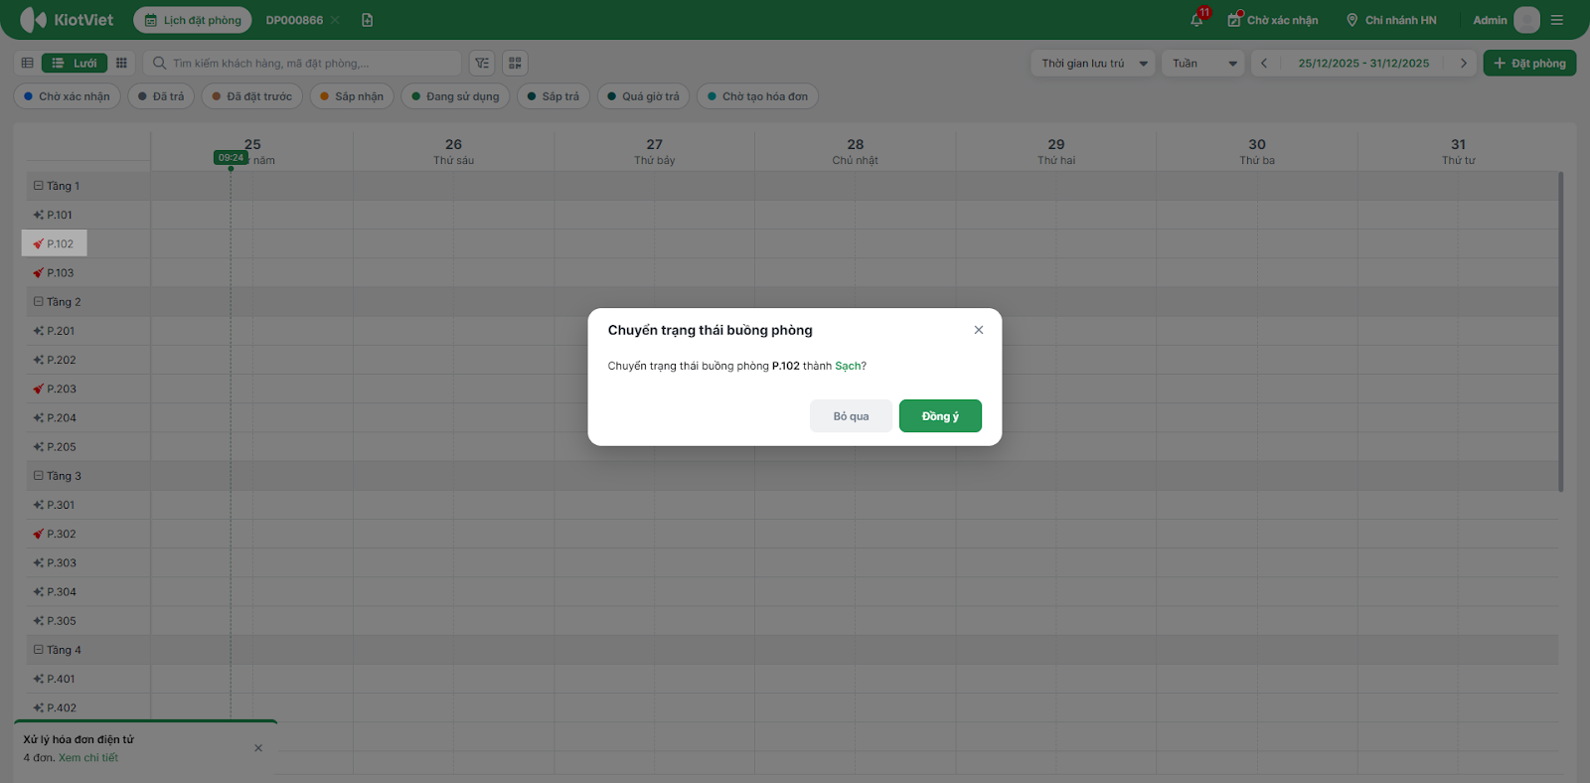The height and width of the screenshot is (783, 1590).
Task: Open the Chi nhánh HN branch selector
Action: (1391, 20)
